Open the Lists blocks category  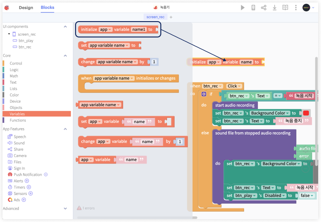coord(13,88)
